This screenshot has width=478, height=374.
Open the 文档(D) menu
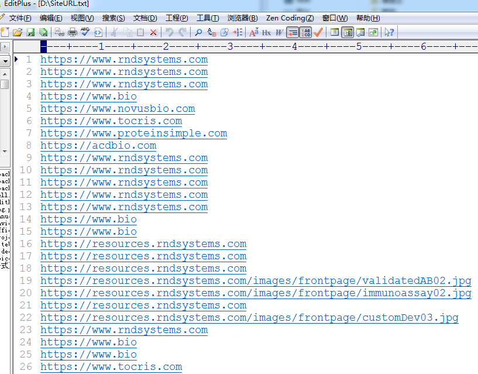coord(145,18)
